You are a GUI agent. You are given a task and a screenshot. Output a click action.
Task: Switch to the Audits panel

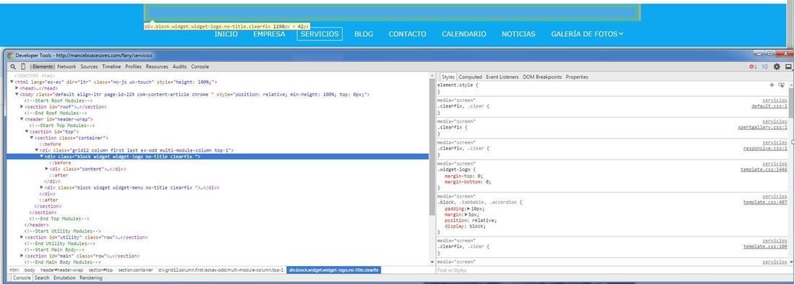(179, 66)
